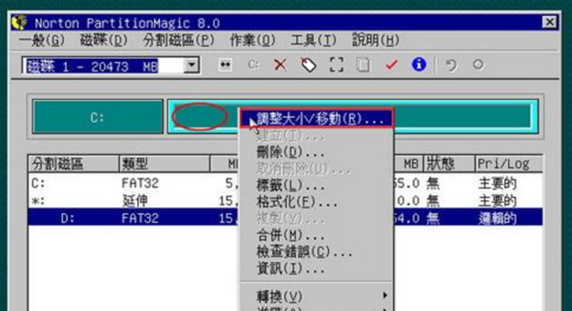Open the 工具(T) menu
Image resolution: width=572 pixels, height=311 pixels.
click(314, 40)
